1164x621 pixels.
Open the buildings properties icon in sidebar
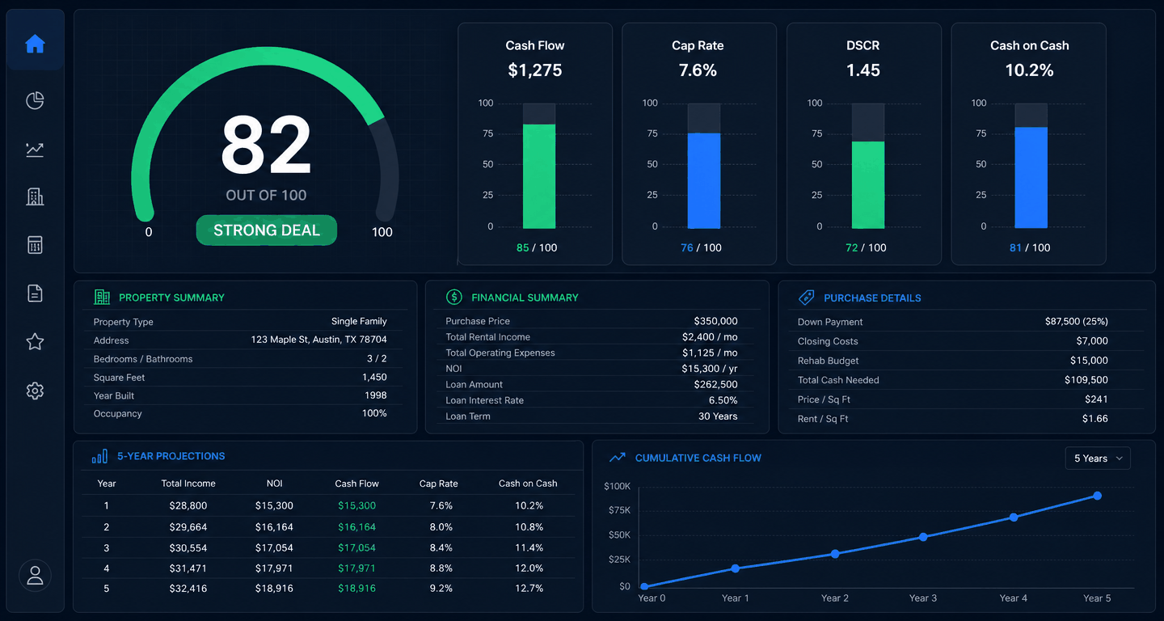(35, 196)
